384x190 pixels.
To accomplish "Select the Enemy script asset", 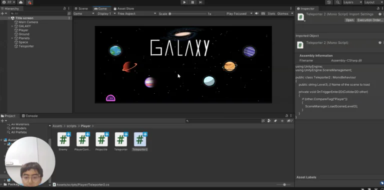I will pos(63,142).
